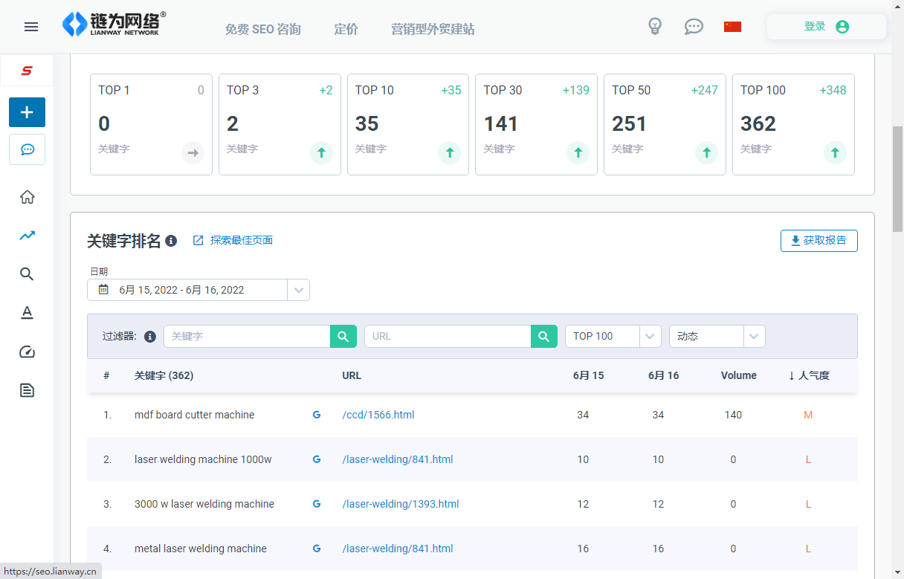Click the blue plus add button

[x=27, y=112]
